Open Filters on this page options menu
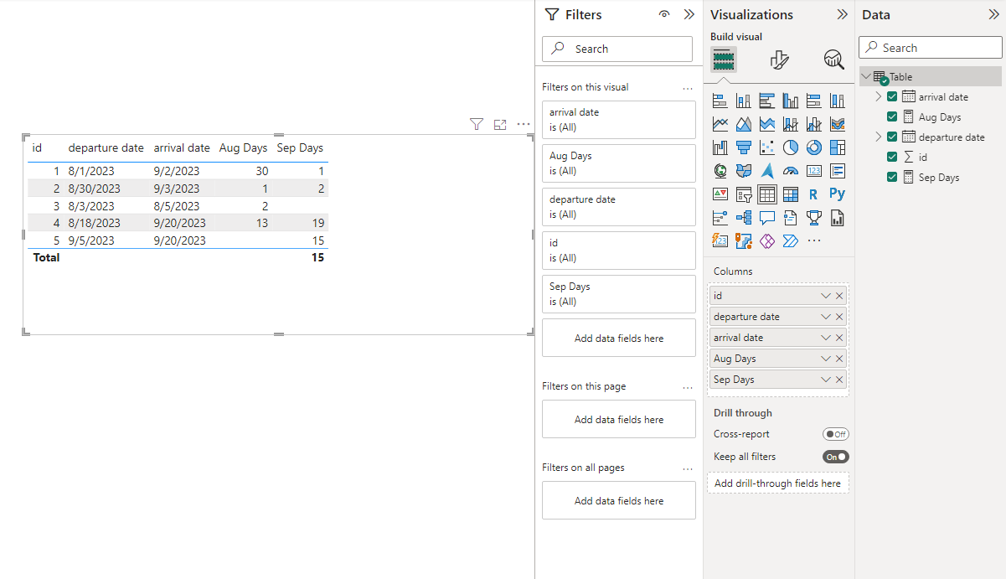The width and height of the screenshot is (1006, 579). click(688, 387)
